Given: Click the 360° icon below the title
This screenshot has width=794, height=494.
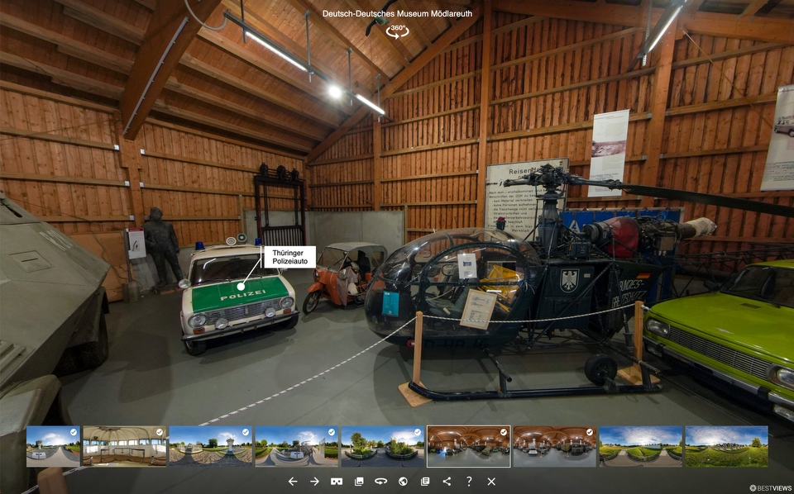Looking at the screenshot, I should coord(398,31).
